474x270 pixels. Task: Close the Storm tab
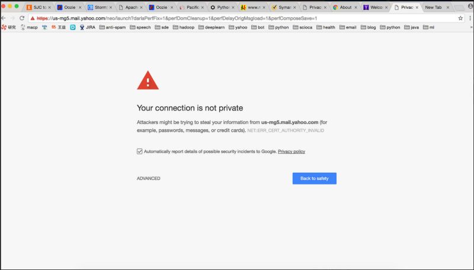point(111,7)
